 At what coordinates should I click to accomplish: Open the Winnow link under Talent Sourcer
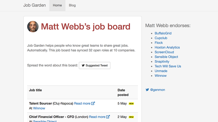[39, 108]
